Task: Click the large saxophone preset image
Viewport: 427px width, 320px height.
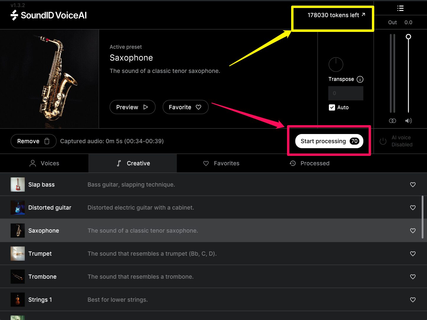Action: coord(49,79)
